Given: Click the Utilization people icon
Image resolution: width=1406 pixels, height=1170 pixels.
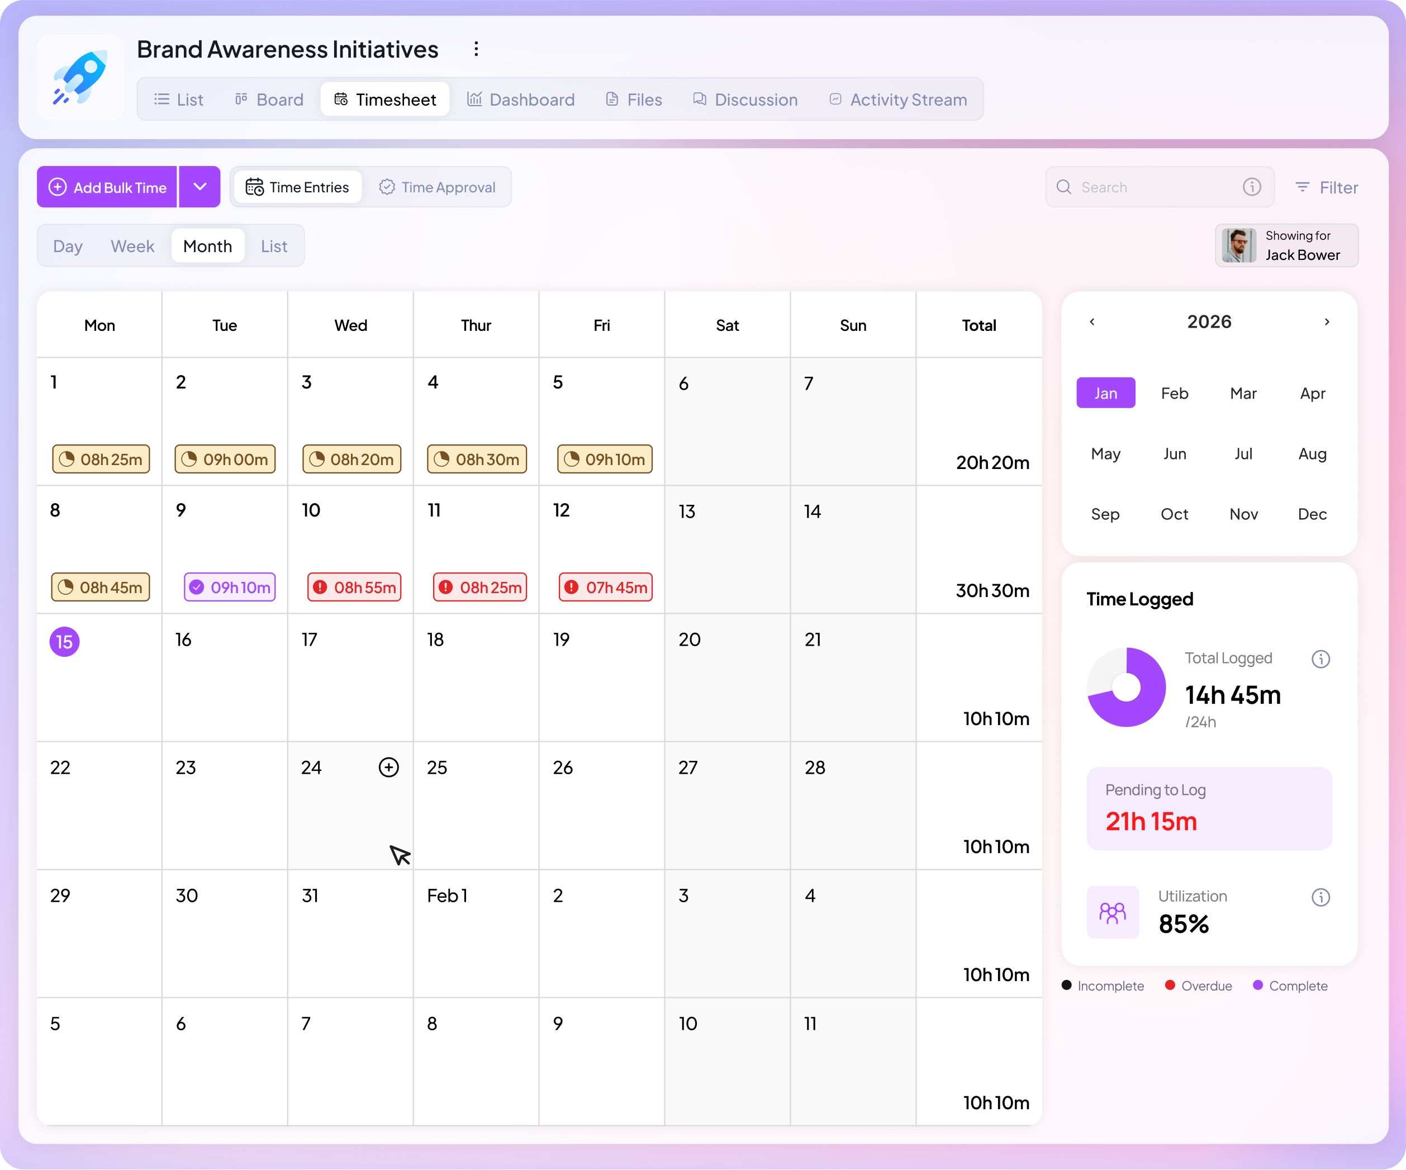Looking at the screenshot, I should click(1113, 913).
